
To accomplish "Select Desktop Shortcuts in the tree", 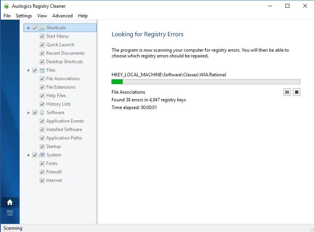I will coord(65,62).
